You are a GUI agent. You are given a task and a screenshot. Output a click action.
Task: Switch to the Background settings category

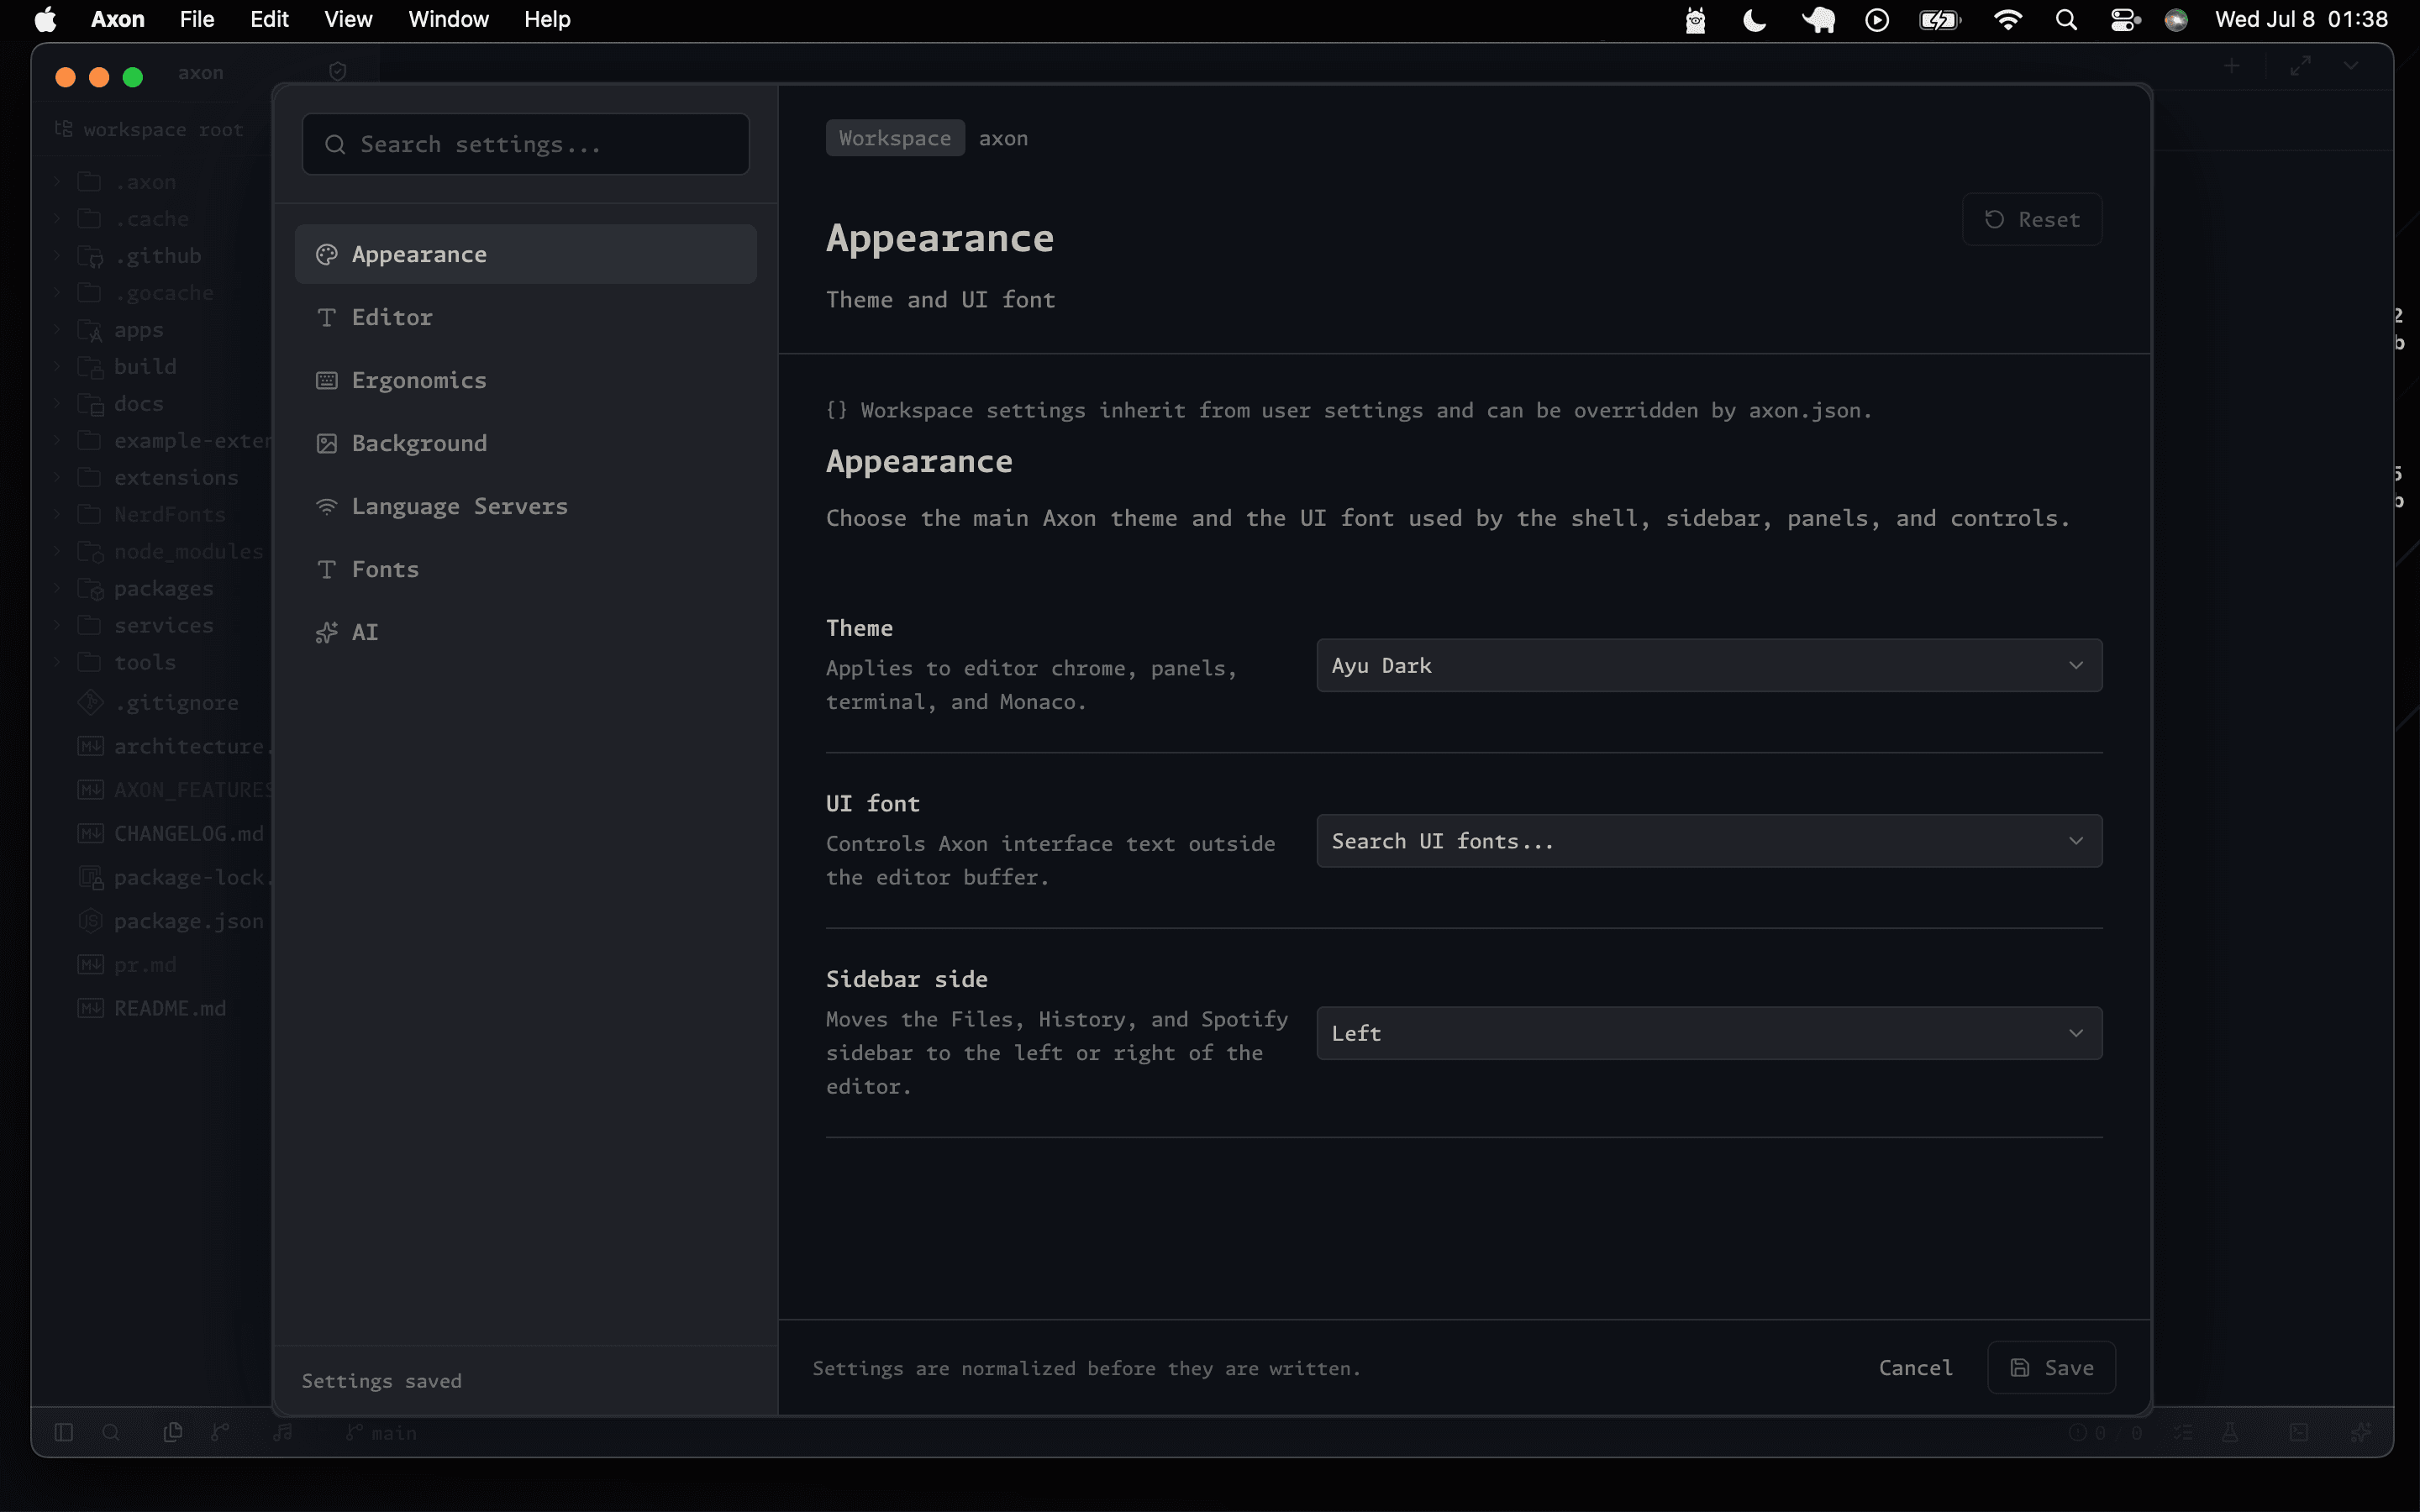[525, 443]
